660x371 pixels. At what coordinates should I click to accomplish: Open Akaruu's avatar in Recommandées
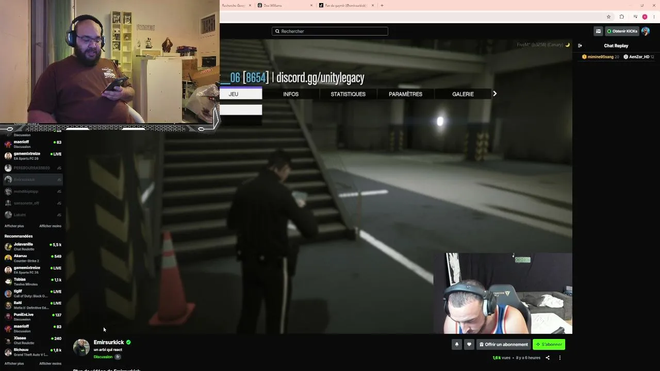tap(8, 258)
